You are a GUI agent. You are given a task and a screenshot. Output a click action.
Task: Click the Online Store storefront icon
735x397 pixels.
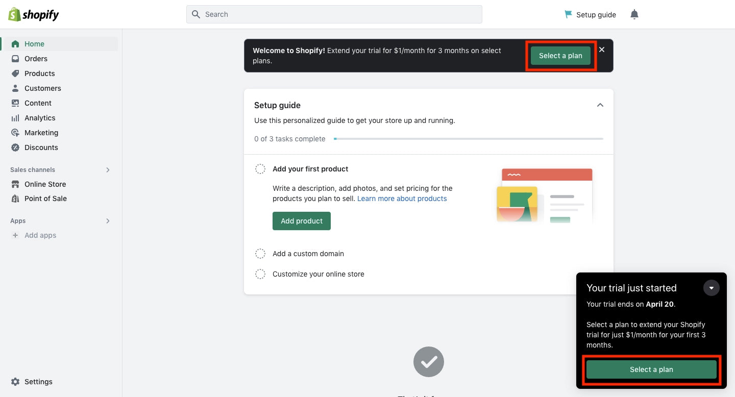15,184
